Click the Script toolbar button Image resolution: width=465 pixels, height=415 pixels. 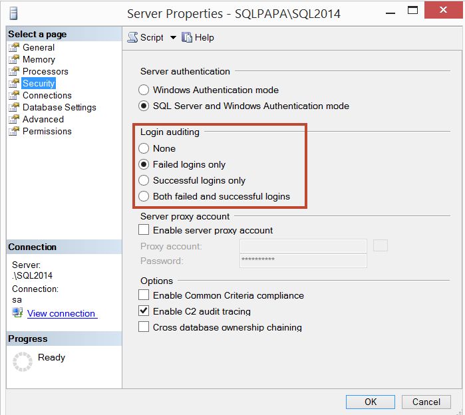(145, 37)
